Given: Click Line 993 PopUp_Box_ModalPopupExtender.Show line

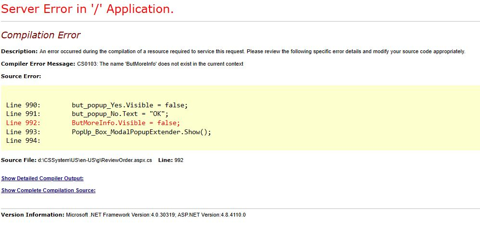Looking at the screenshot, I should (109, 132).
